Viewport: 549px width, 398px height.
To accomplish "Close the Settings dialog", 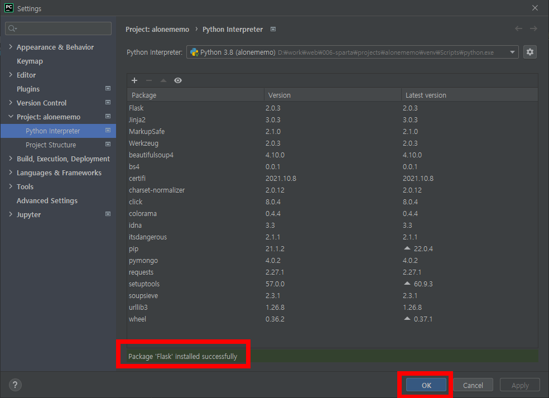I will [x=535, y=8].
